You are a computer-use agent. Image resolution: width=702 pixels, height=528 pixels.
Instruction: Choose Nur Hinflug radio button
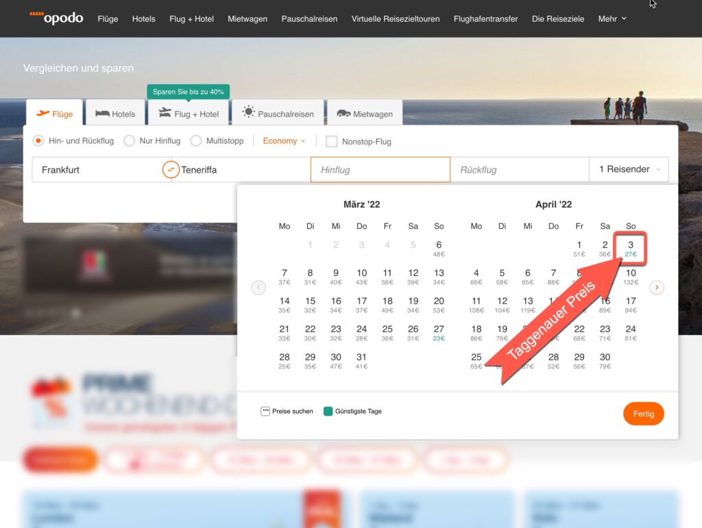tap(130, 140)
